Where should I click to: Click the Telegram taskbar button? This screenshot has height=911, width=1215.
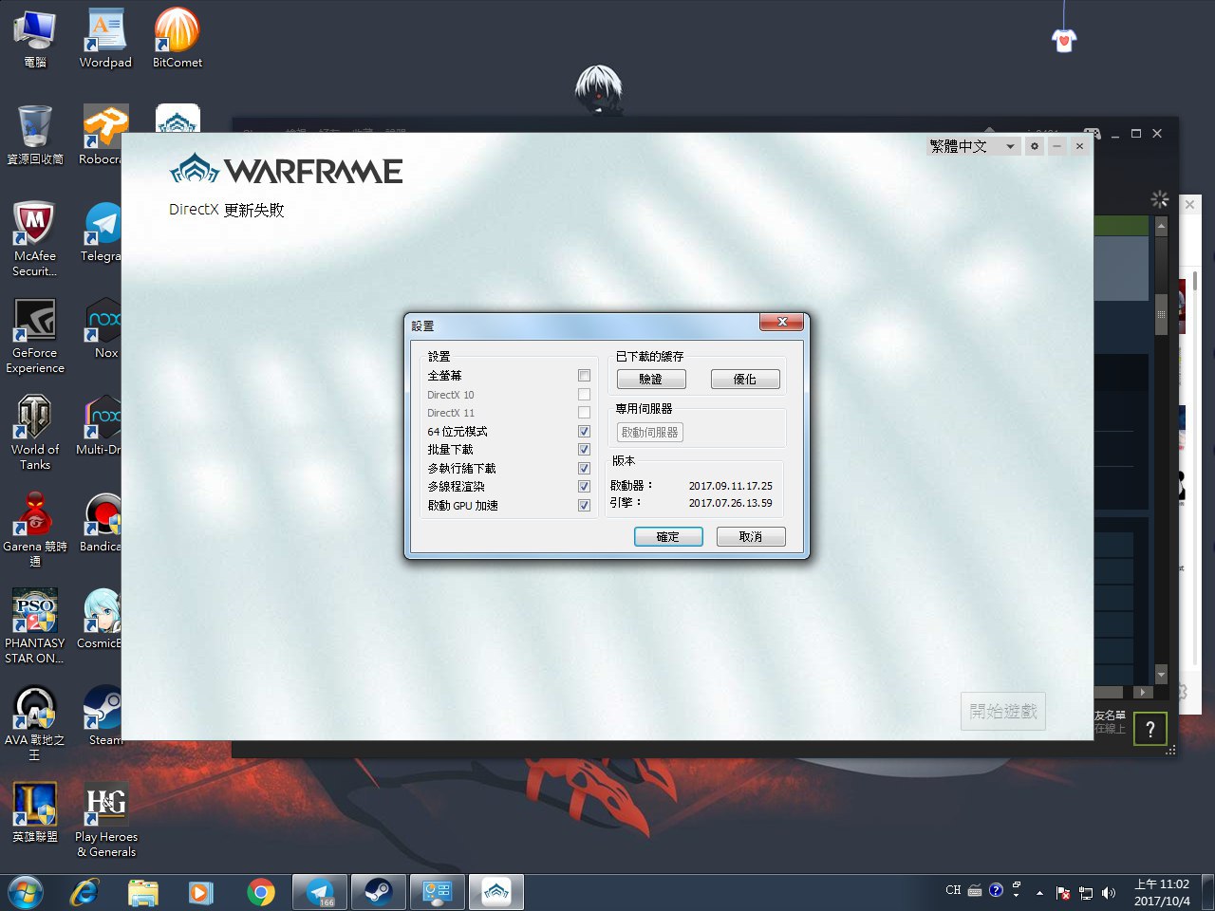click(x=320, y=892)
